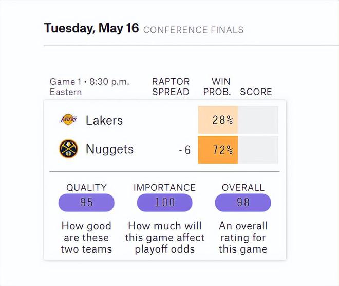Click the Nuggets -6 spread value
Viewport: 339px width, 286px height.
185,150
